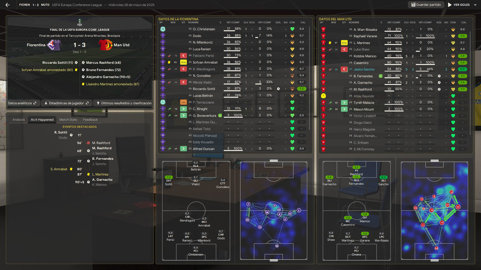Click the Guardar partido button

pyautogui.click(x=426, y=5)
